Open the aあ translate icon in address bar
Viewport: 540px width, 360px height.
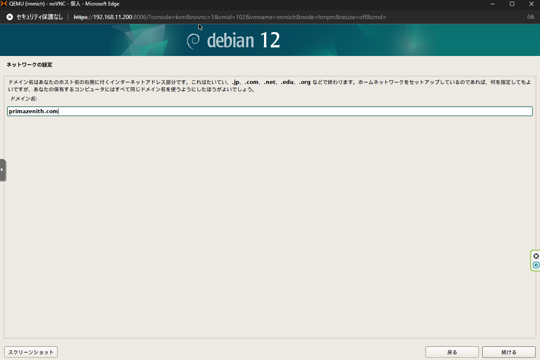click(530, 17)
